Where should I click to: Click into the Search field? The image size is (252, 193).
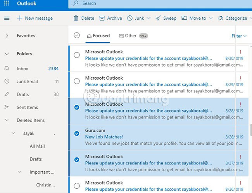click(x=160, y=3)
